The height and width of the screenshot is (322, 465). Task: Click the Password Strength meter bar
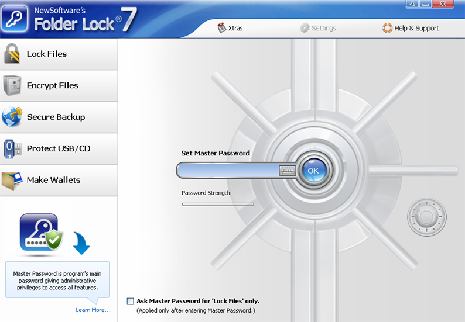[x=218, y=204]
